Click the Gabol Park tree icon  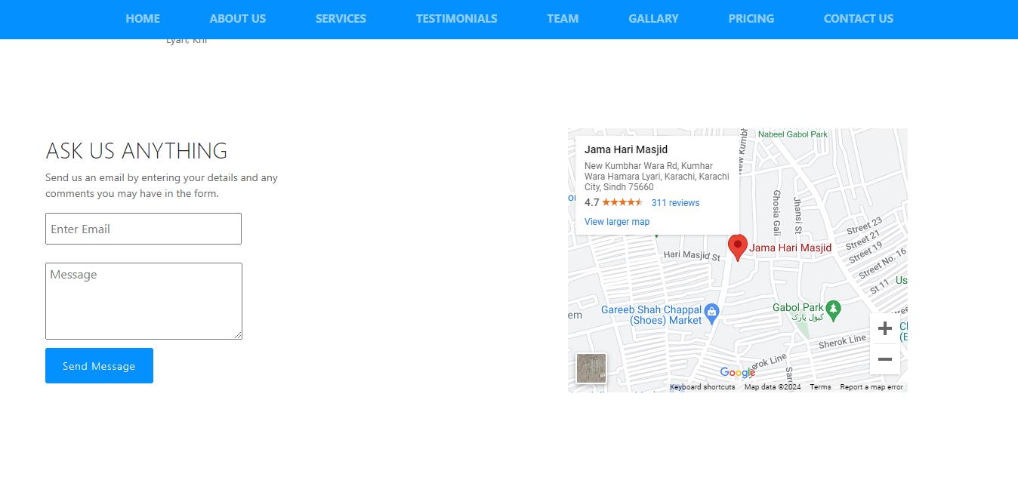(x=833, y=308)
